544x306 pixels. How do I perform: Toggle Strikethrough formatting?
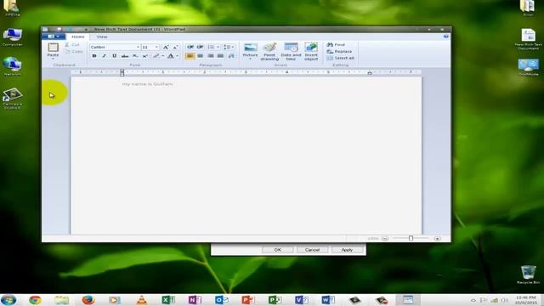125,56
